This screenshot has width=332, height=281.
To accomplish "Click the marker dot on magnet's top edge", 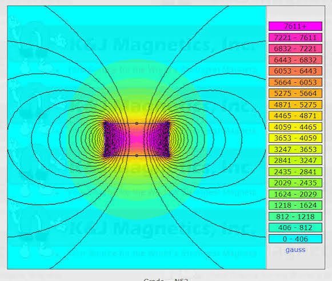I will tap(137, 123).
